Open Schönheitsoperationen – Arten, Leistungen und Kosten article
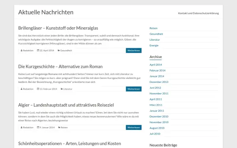This screenshot has width=237, height=148. [x=70, y=144]
